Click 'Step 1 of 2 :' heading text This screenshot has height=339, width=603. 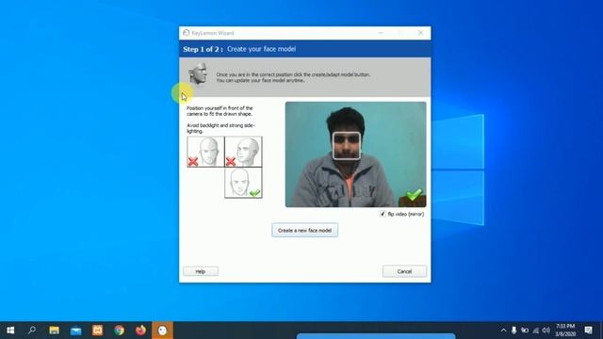click(x=204, y=49)
